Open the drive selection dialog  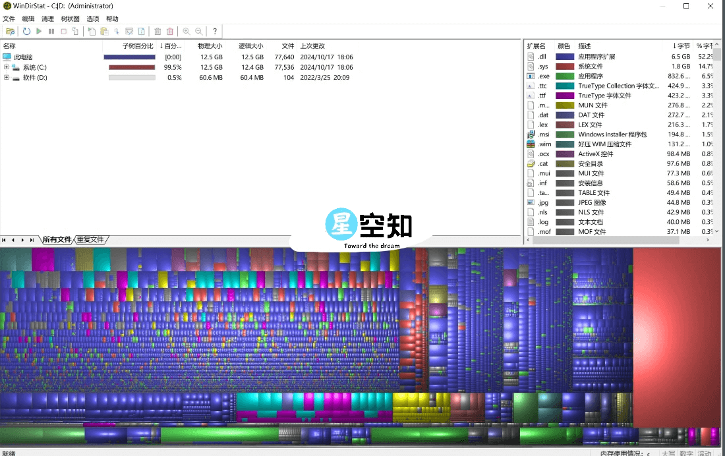11,31
